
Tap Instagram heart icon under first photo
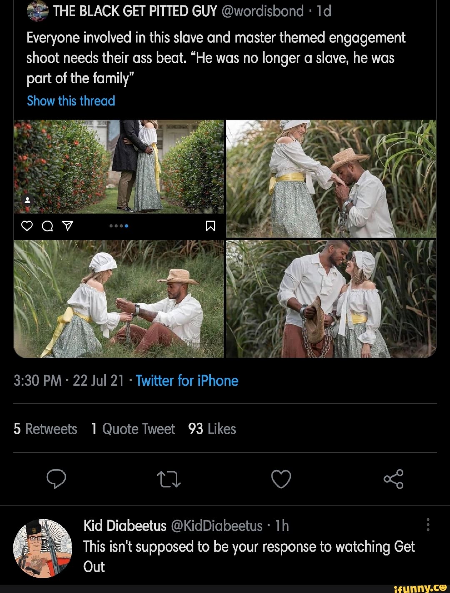(27, 226)
